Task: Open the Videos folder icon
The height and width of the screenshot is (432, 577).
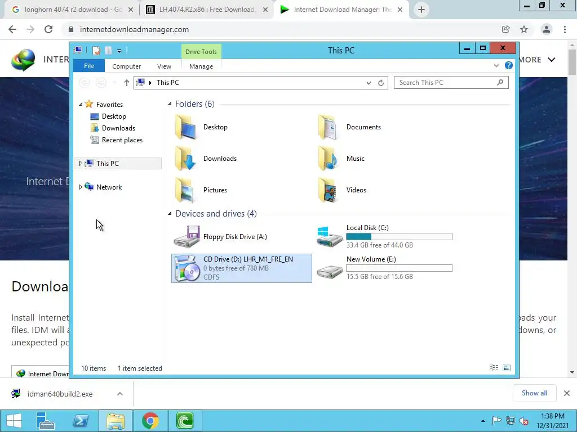Action: 329,190
